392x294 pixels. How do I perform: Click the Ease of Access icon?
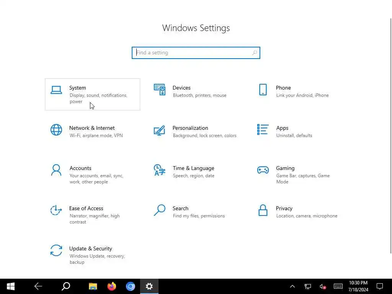(56, 210)
